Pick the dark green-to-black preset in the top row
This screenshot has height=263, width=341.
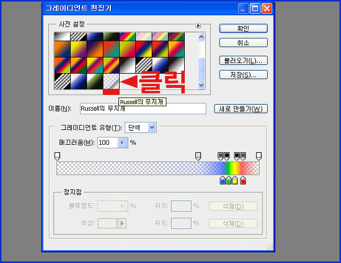coord(111,37)
